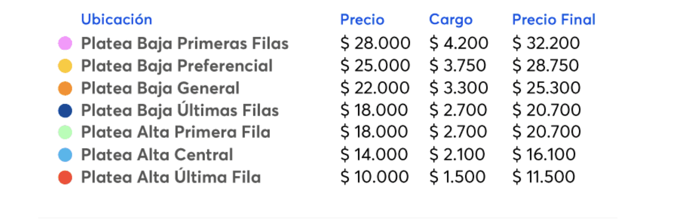Choose Platea Baja Preferencial label

177,66
